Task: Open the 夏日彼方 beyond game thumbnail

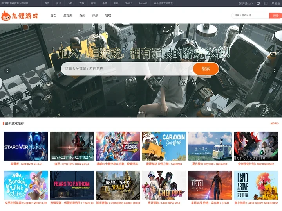Action: (210, 146)
